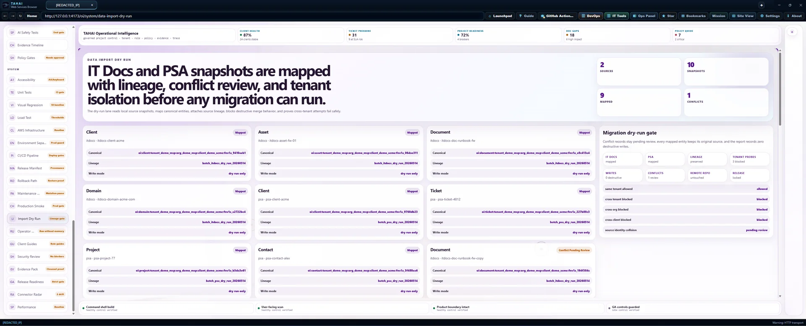Select Policy Gates in the sidebar
806x326 pixels.
37,58
